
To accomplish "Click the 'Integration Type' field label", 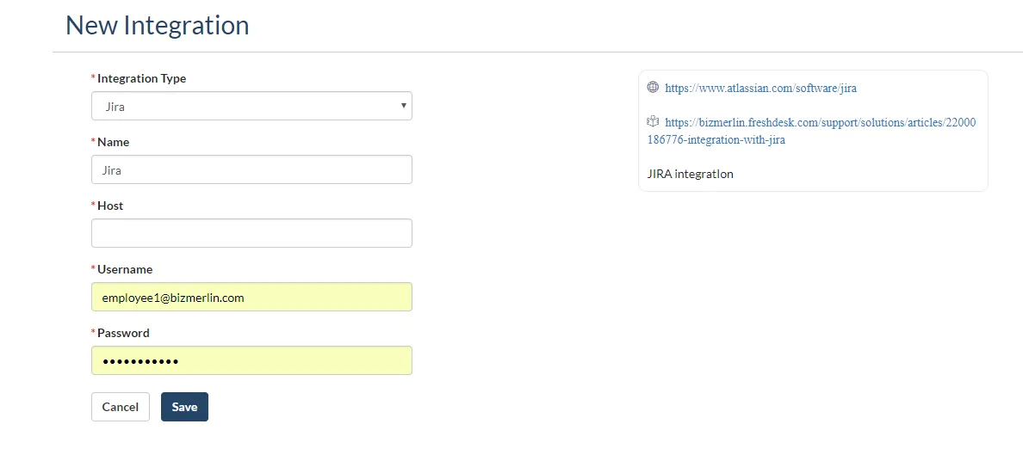I will pos(141,78).
